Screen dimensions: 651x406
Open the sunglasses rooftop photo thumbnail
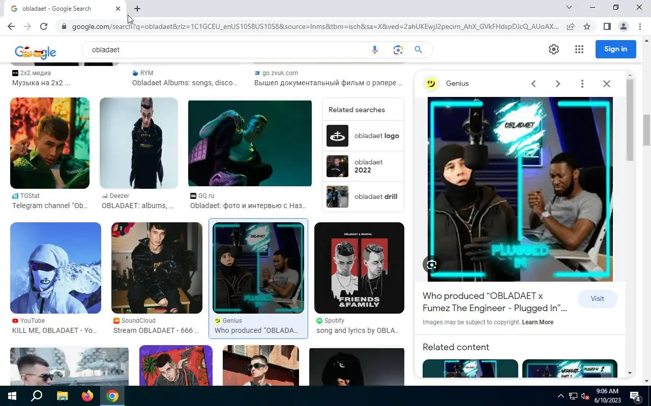69,366
